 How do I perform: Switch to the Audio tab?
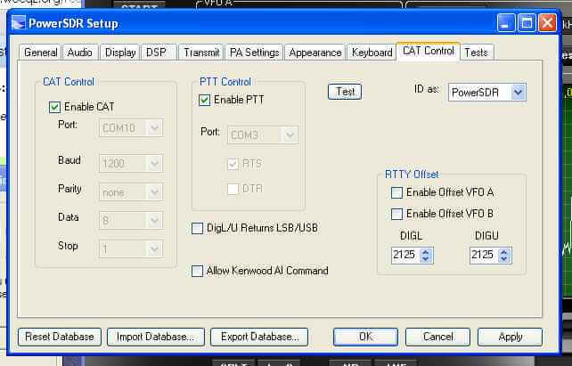click(x=79, y=53)
